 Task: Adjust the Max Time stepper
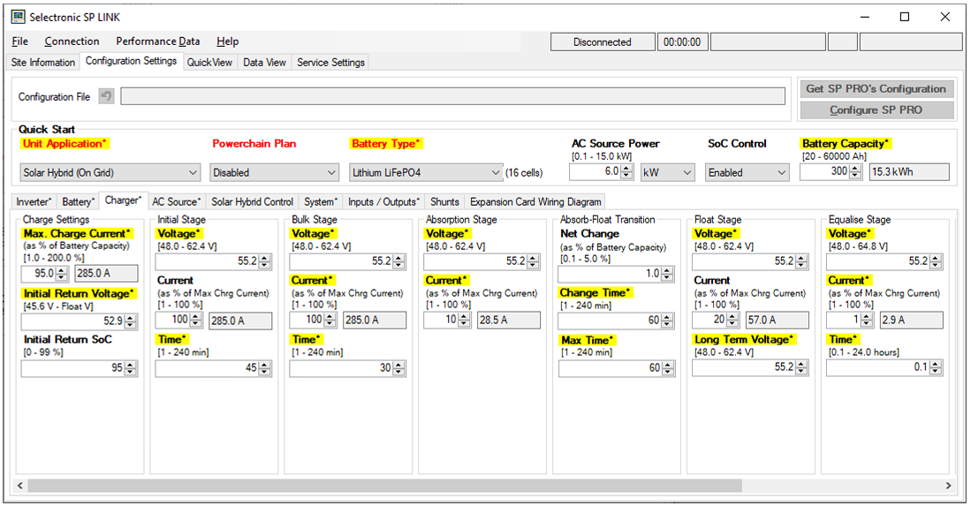click(x=667, y=368)
